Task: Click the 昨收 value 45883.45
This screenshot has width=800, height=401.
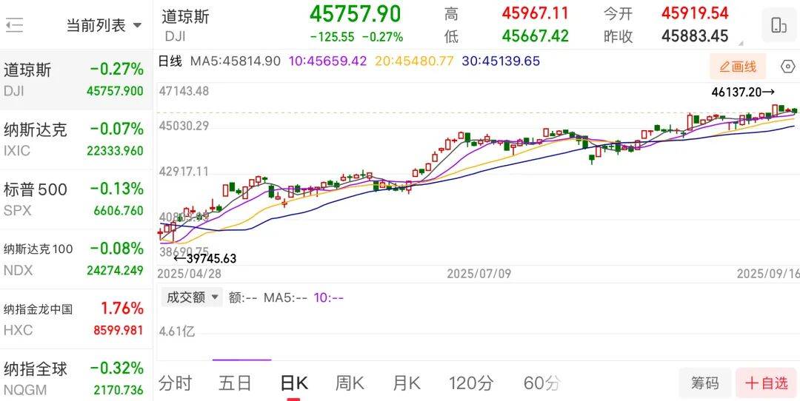Action: pos(695,36)
